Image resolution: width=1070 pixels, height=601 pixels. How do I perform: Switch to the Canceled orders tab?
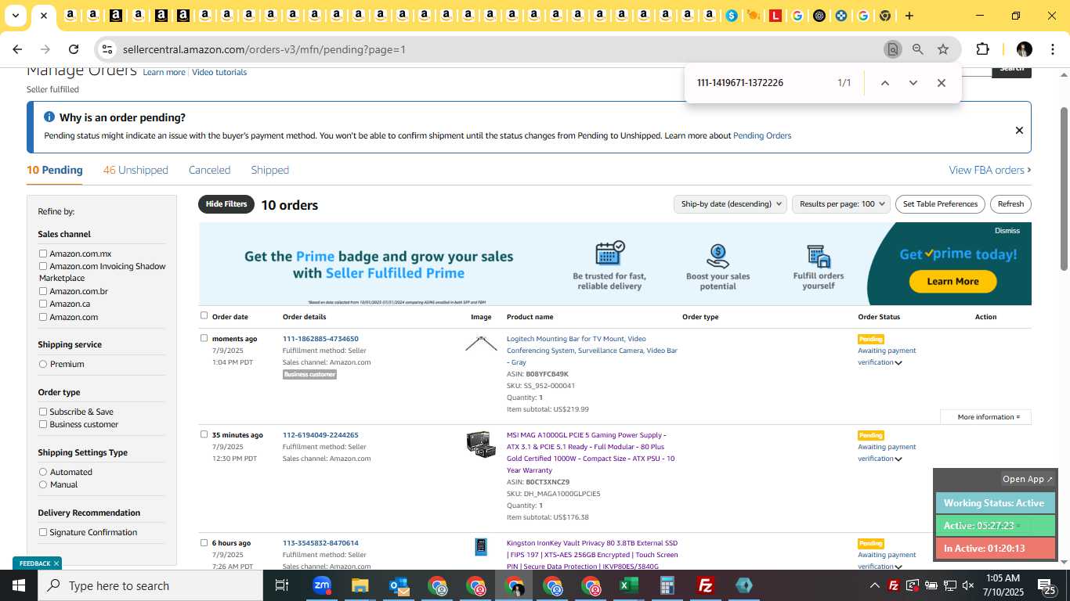pos(209,170)
